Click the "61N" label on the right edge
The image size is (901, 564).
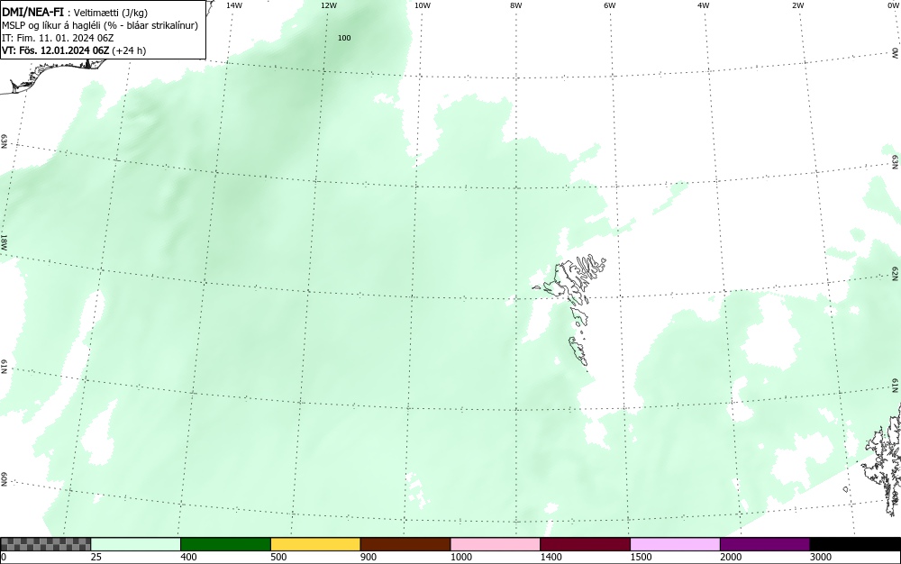click(x=896, y=386)
